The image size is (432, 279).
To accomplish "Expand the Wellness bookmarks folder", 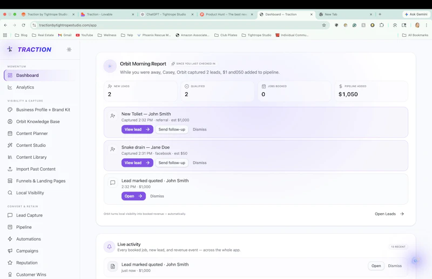I will 107,35.
